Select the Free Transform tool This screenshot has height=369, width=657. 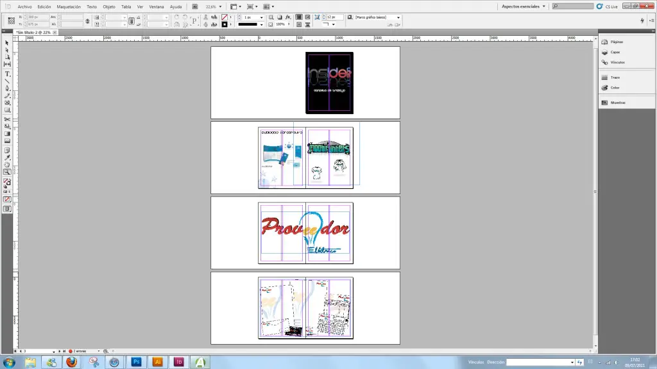[x=7, y=126]
